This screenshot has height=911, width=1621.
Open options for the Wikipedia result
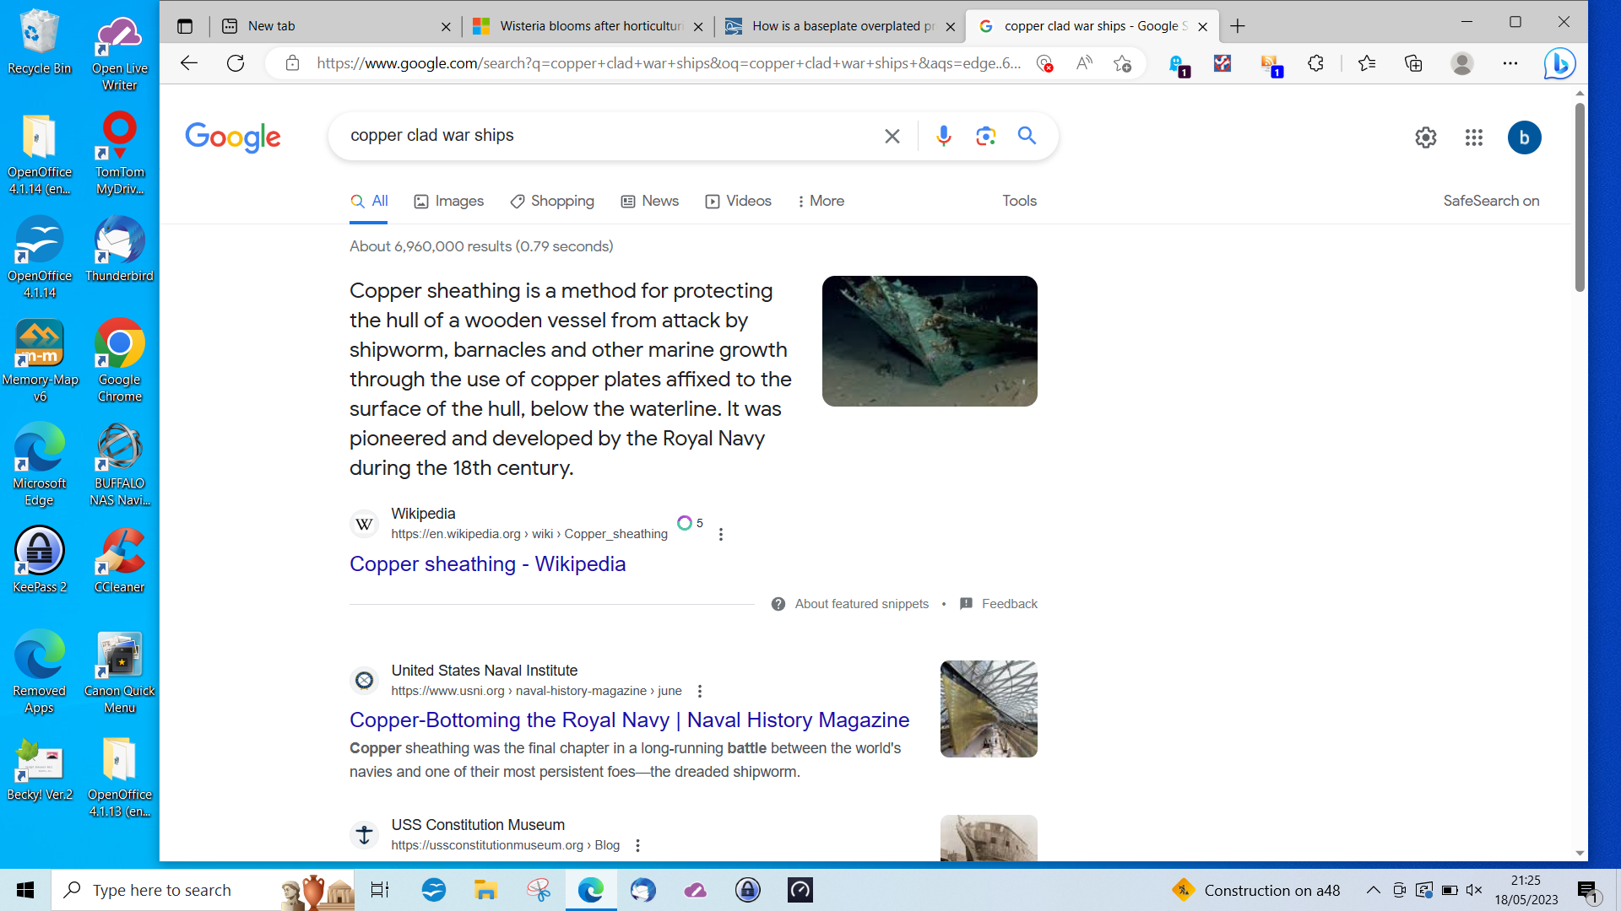pyautogui.click(x=721, y=535)
